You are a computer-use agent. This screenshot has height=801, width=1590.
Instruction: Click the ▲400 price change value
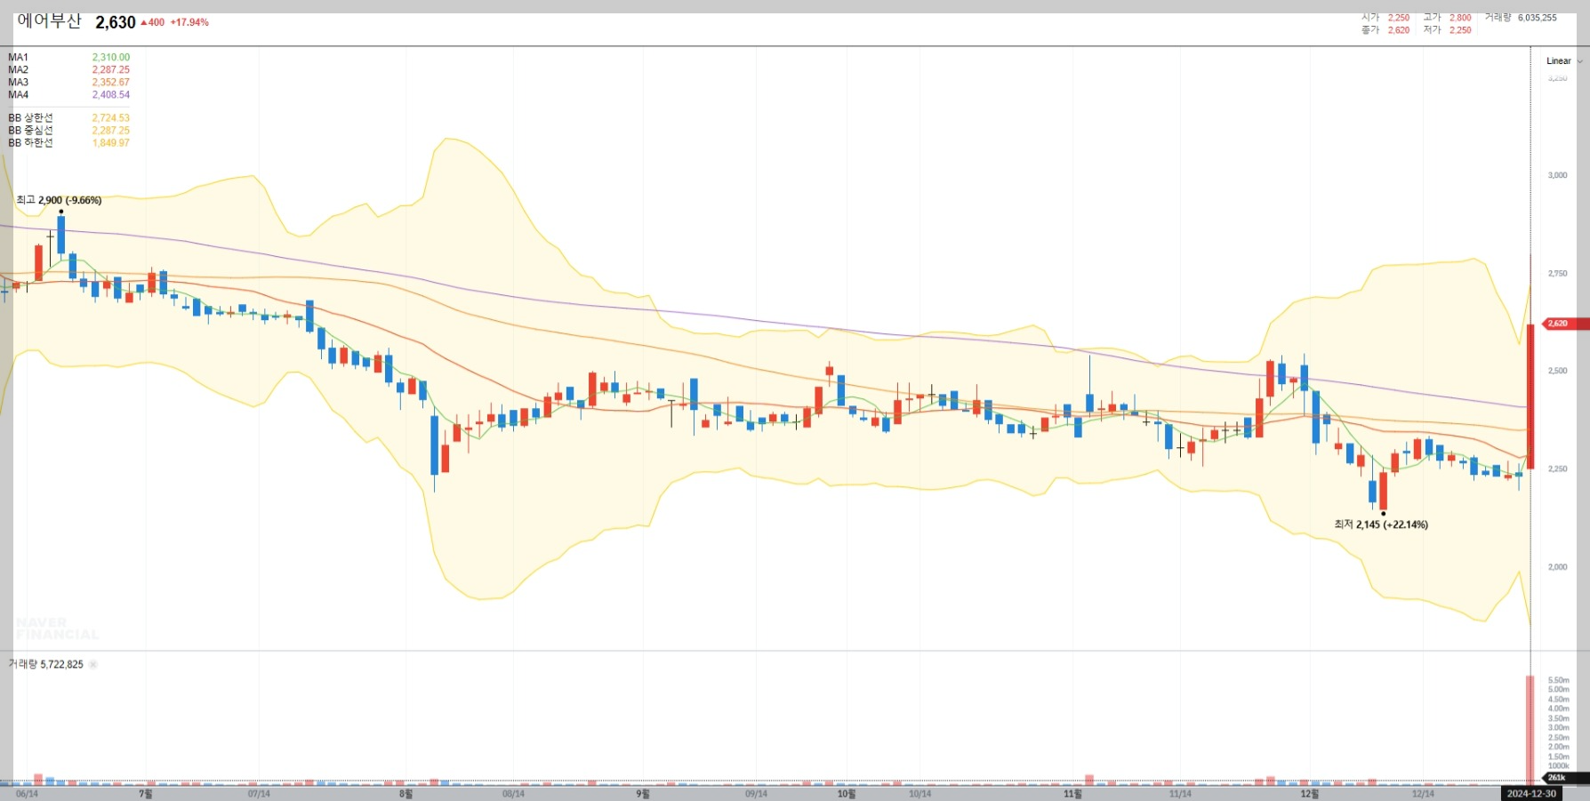coord(153,22)
